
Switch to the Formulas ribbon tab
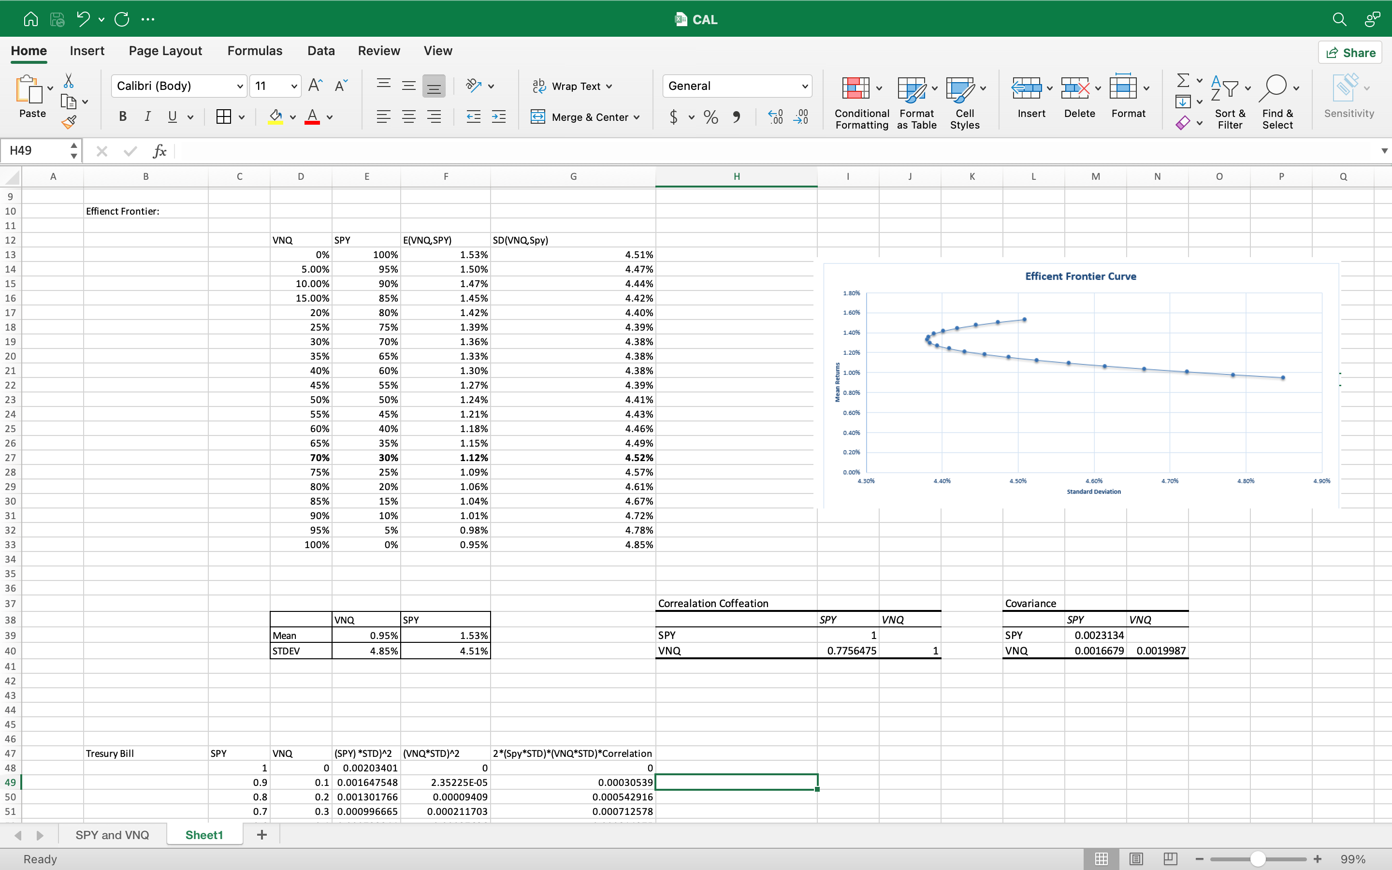[255, 51]
